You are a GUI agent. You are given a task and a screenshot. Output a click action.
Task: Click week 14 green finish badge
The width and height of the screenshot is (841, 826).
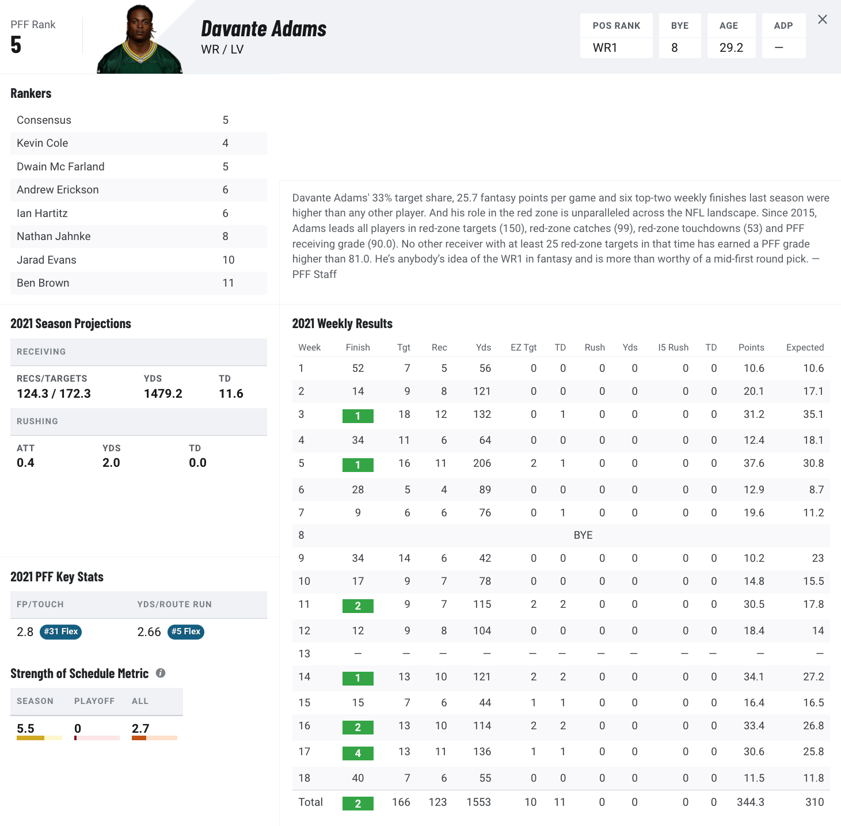click(358, 678)
